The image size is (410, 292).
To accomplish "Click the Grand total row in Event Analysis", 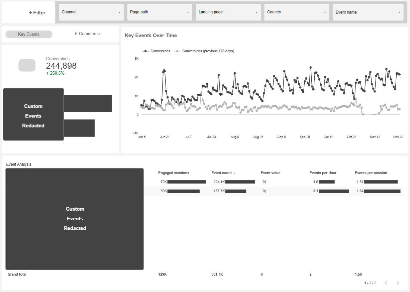I will point(17,274).
